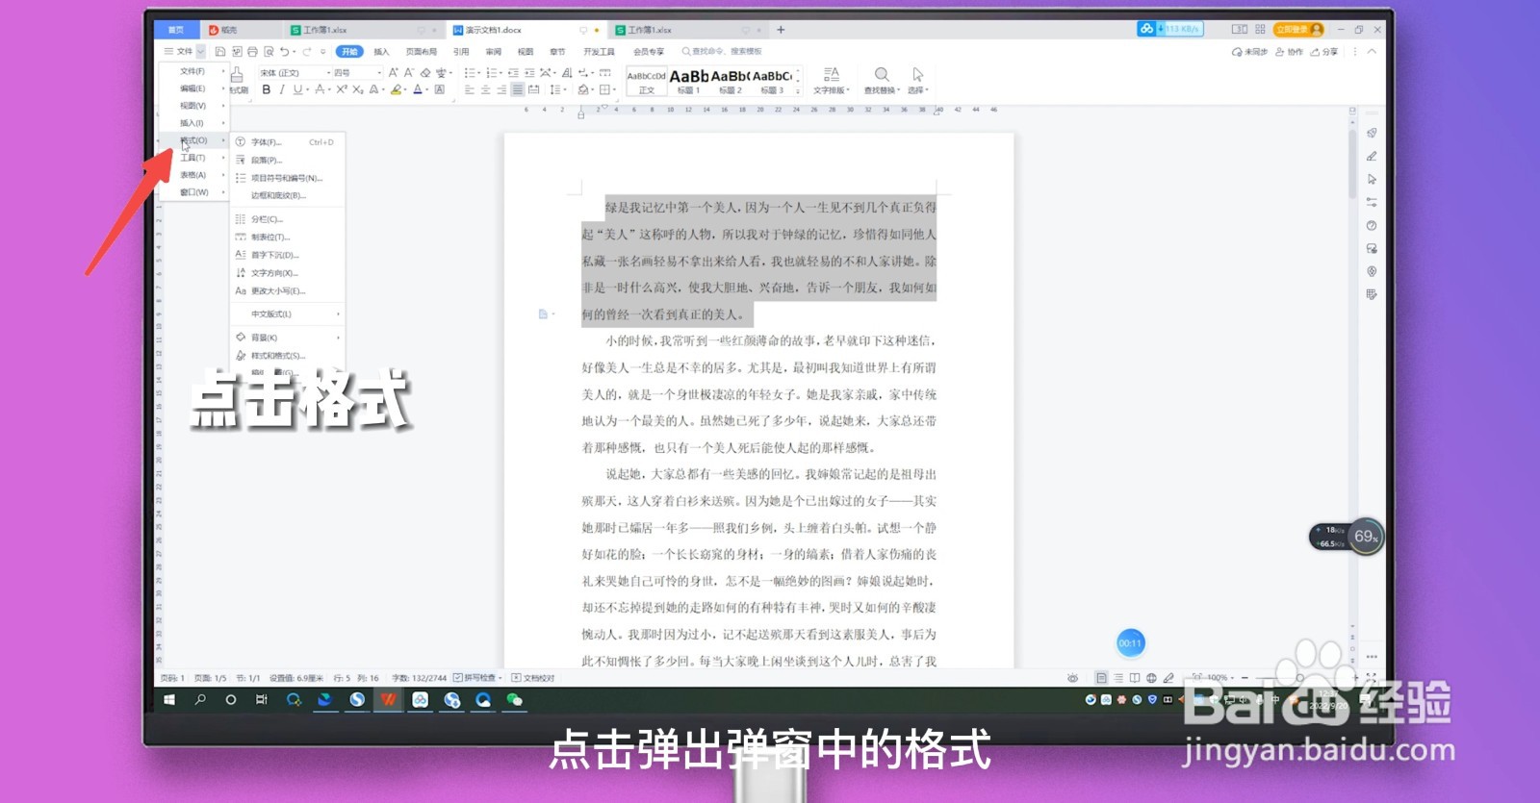Click the Clear Formatting eraser icon
The width and height of the screenshot is (1540, 803).
point(425,72)
